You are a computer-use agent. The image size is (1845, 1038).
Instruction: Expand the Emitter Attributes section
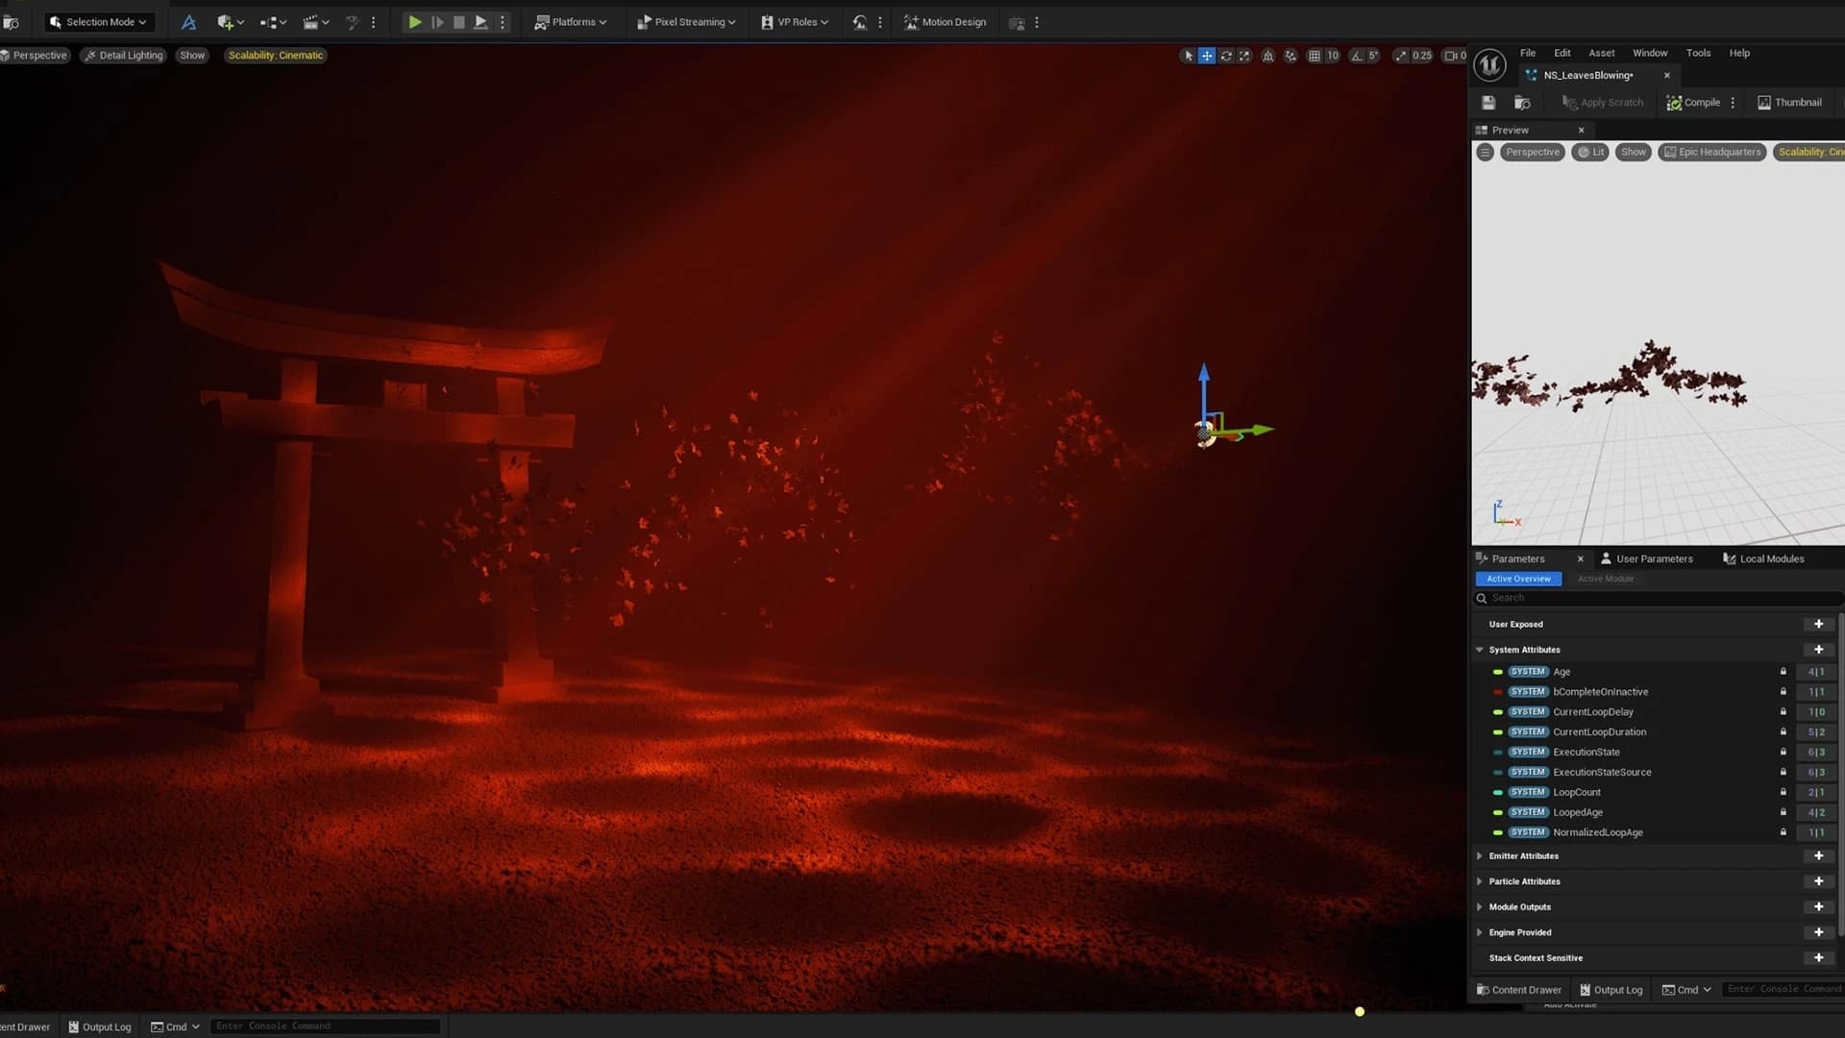point(1479,855)
